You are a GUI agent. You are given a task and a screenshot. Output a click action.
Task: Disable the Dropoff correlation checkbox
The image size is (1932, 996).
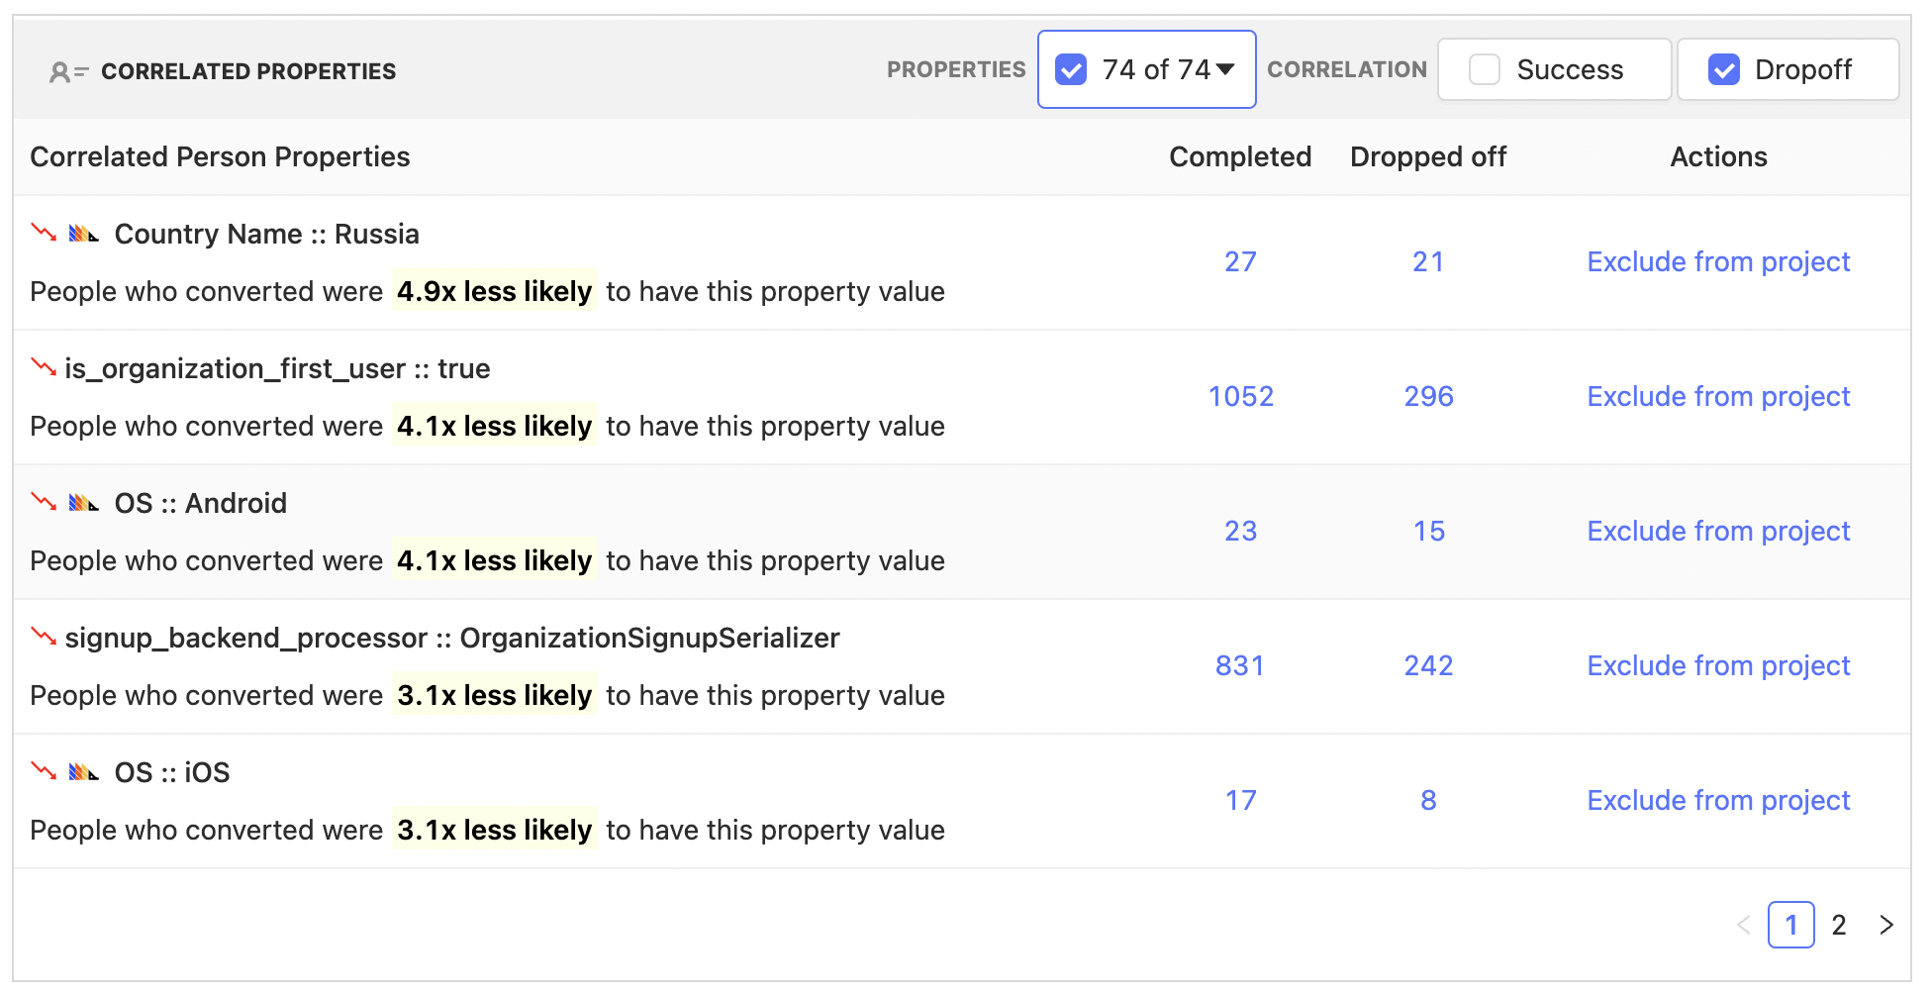coord(1725,69)
